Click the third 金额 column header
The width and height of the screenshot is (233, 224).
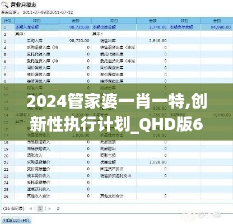click(x=217, y=21)
